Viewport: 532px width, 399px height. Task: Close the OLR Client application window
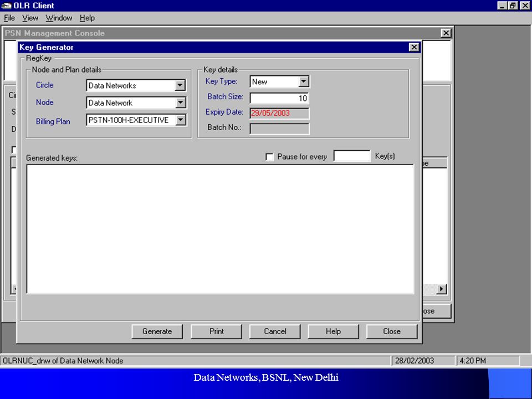[525, 6]
